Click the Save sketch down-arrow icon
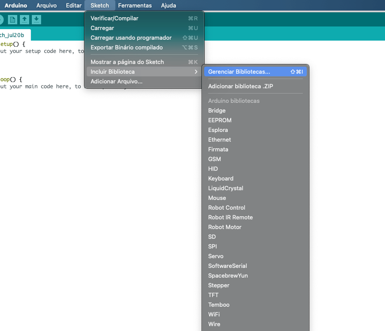This screenshot has height=331, width=385. [x=36, y=19]
